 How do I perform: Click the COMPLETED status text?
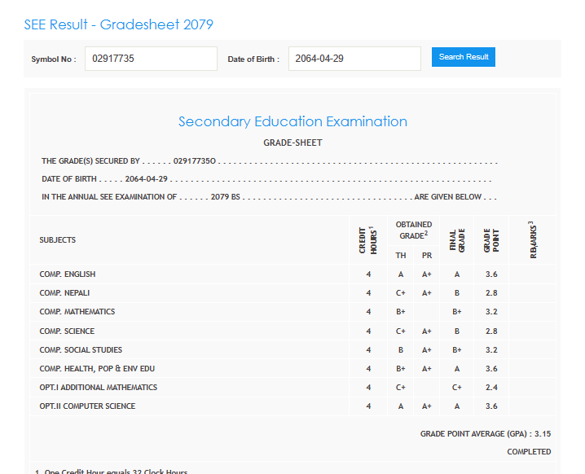click(x=529, y=452)
